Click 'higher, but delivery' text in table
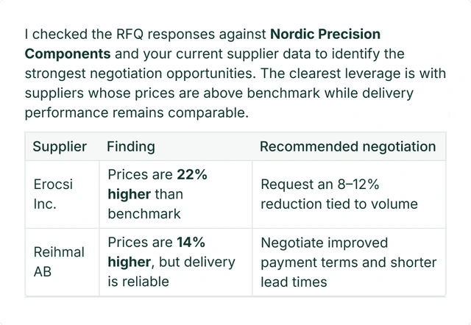Screen dimensions: 471x325 coord(171,262)
